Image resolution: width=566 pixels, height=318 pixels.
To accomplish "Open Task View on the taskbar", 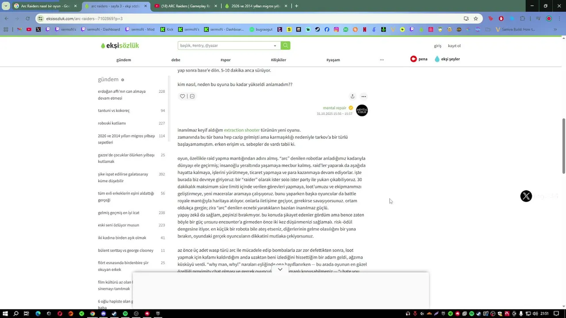I will click(27, 314).
